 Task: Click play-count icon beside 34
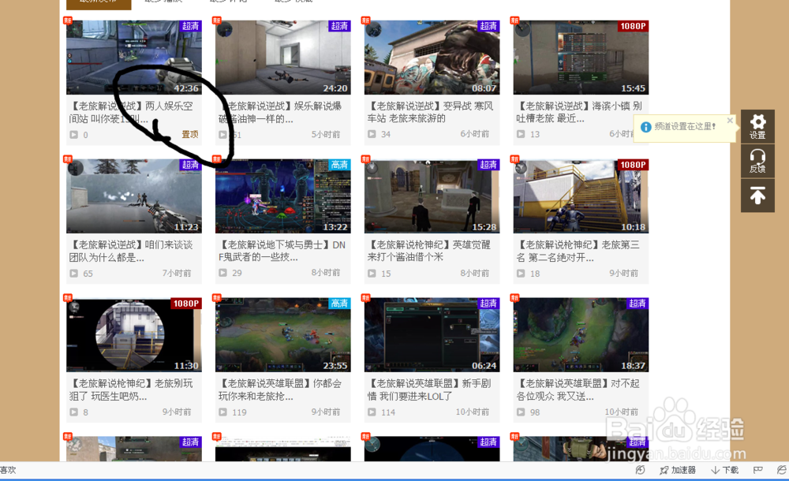pyautogui.click(x=372, y=134)
